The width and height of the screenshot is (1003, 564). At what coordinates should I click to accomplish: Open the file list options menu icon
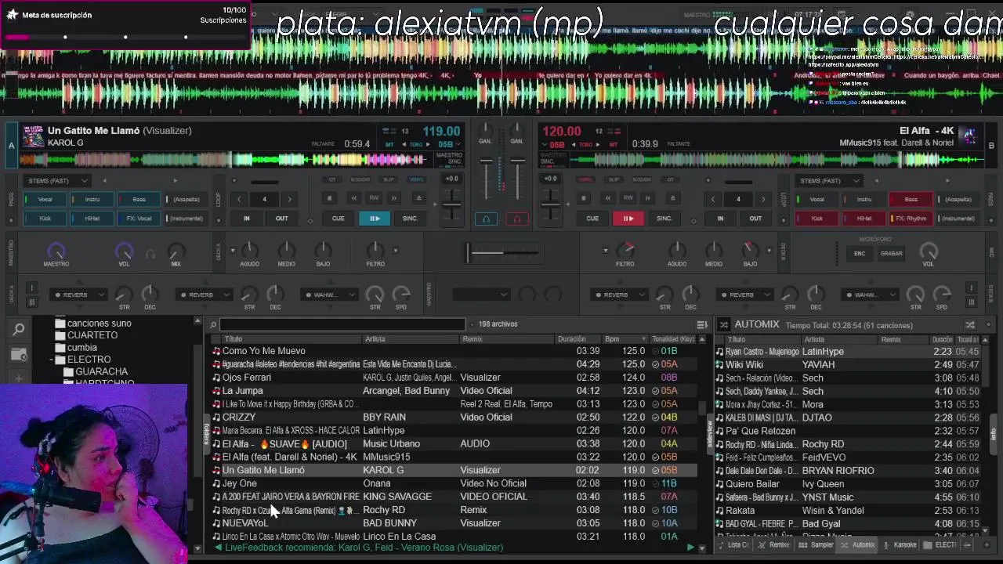702,324
